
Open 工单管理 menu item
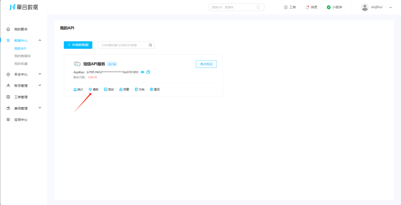pyautogui.click(x=21, y=97)
